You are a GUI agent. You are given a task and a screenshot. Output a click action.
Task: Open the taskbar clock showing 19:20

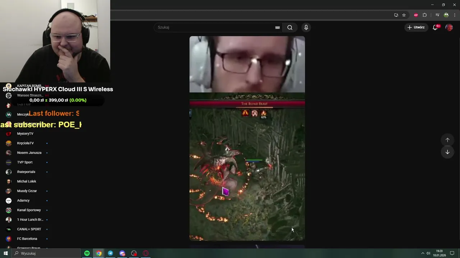[x=439, y=253]
